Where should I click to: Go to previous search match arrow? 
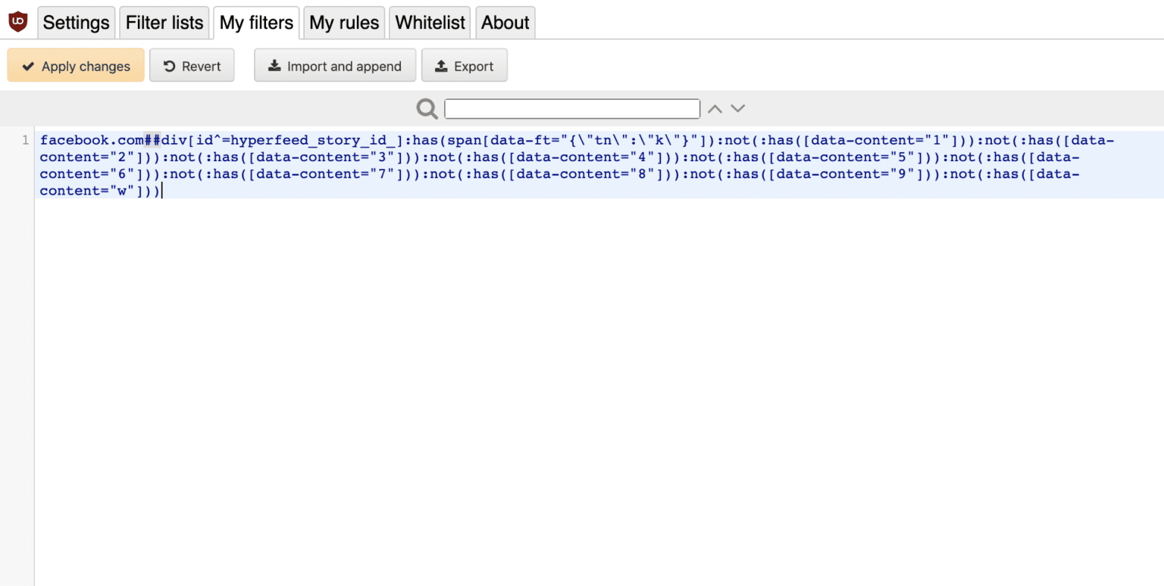click(715, 109)
